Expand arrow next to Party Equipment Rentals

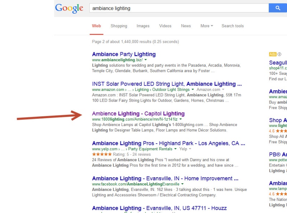tap(175, 149)
